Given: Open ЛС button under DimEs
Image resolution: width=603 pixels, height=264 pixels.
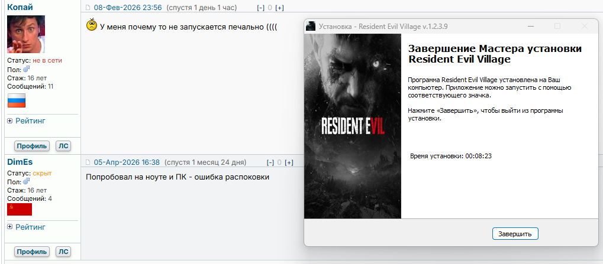Looking at the screenshot, I should [63, 252].
